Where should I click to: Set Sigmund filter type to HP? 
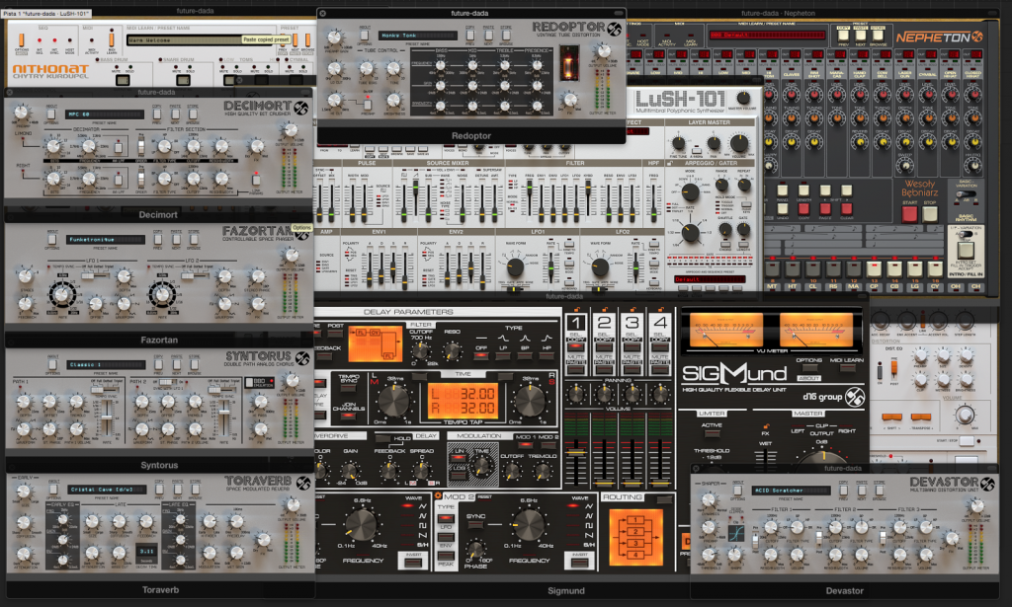[x=547, y=355]
